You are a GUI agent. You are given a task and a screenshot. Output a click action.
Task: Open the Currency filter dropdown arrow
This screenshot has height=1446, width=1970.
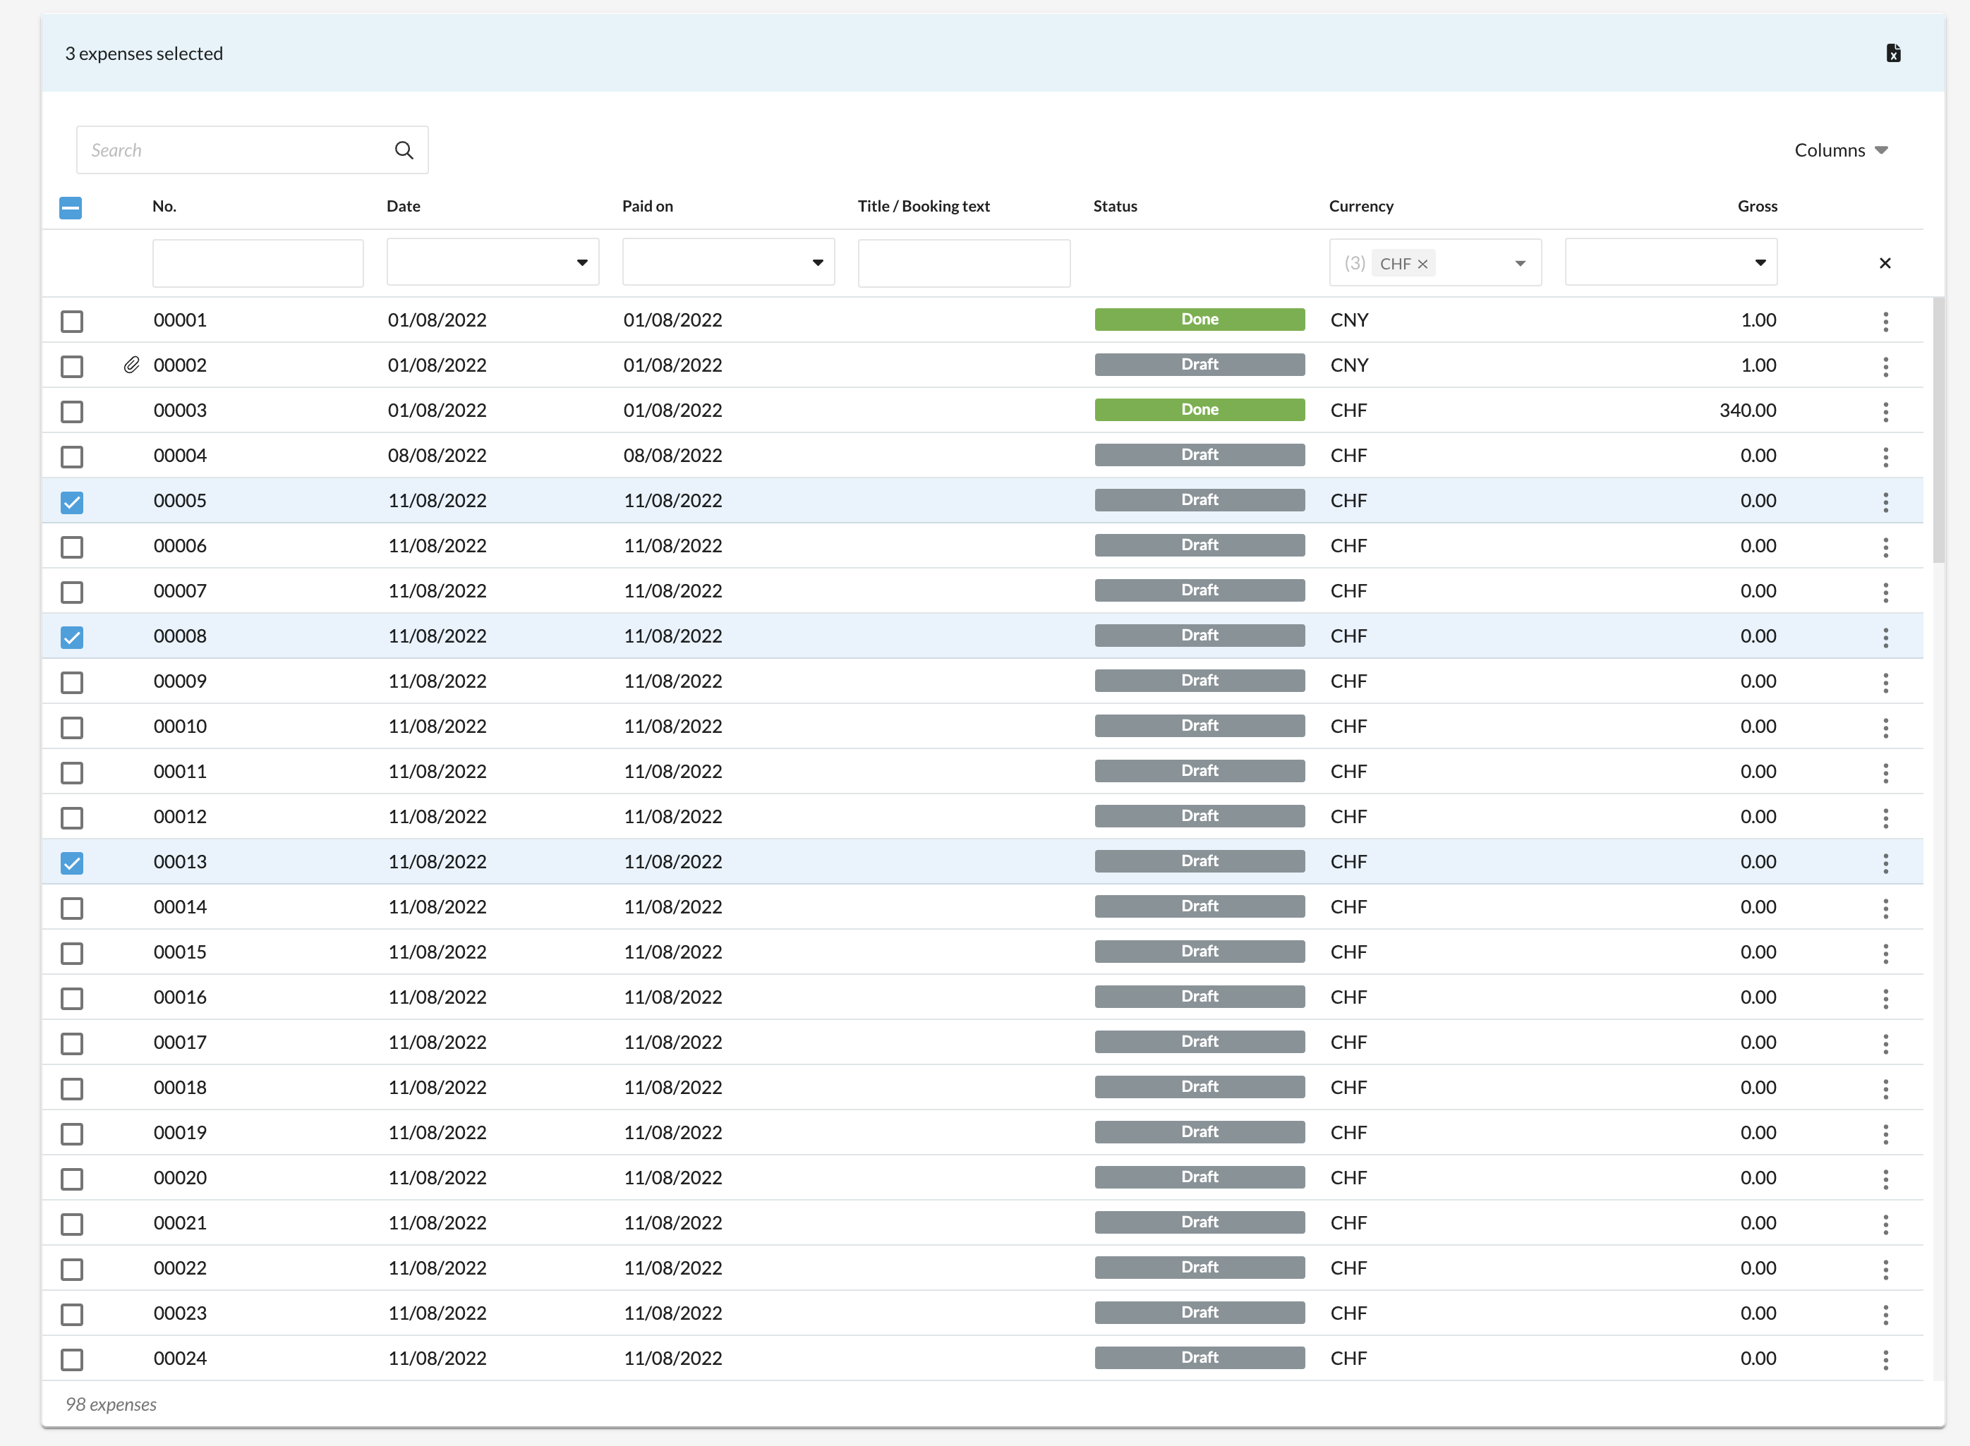1520,264
